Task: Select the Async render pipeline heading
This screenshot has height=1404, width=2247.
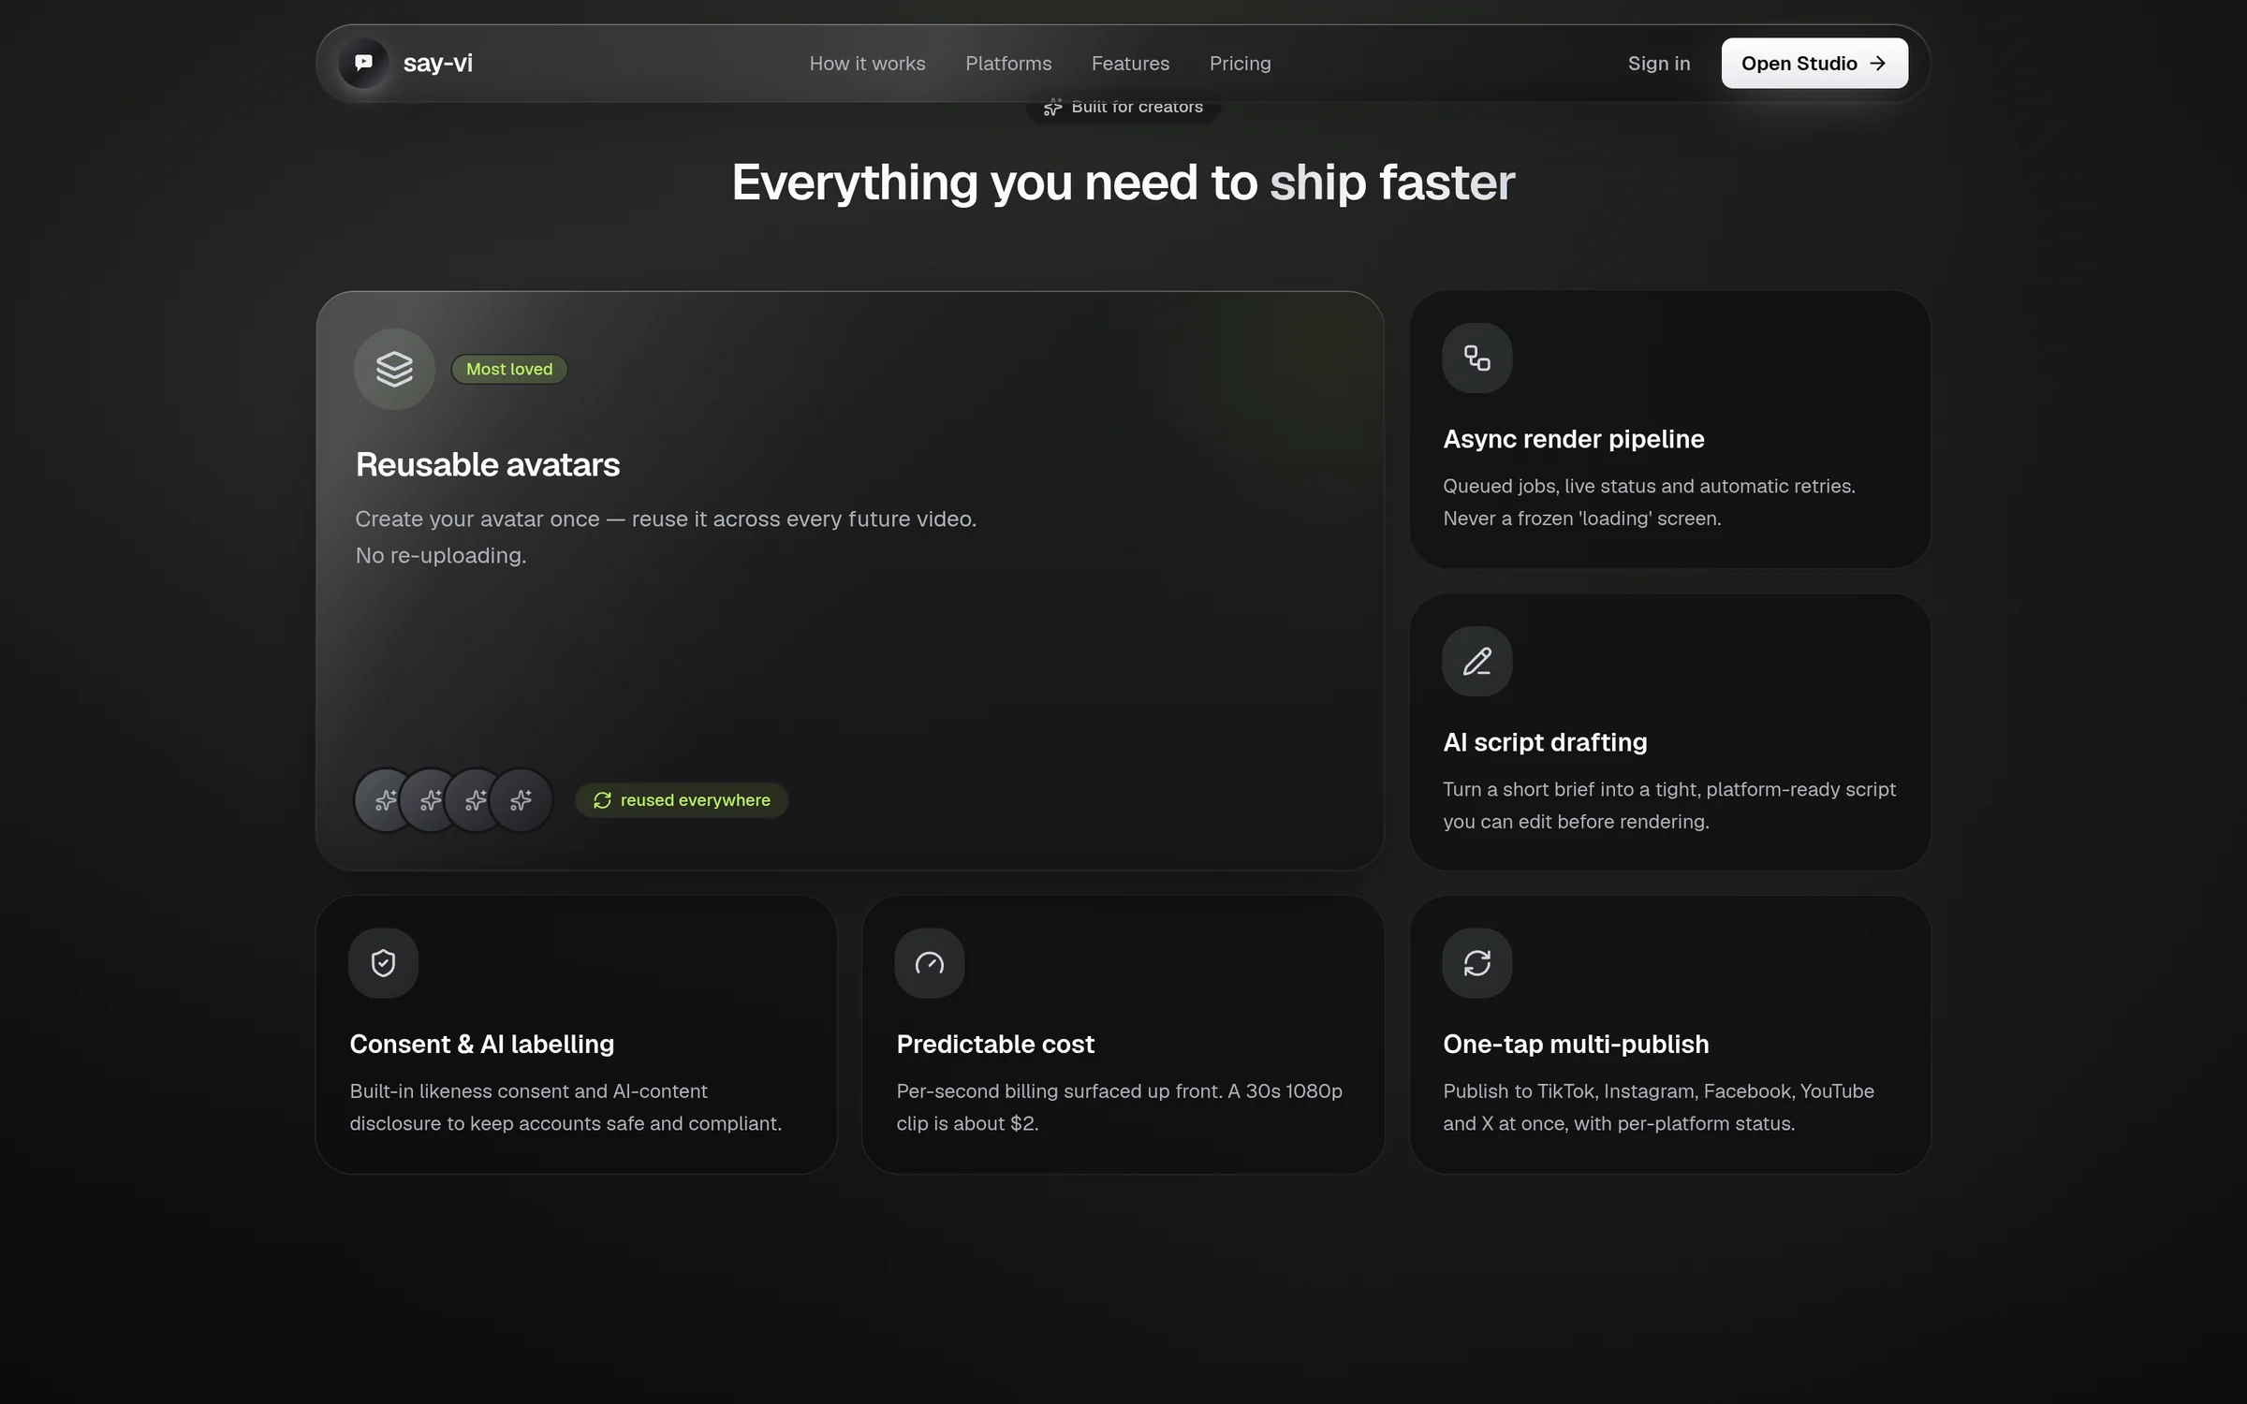Action: 1573,439
